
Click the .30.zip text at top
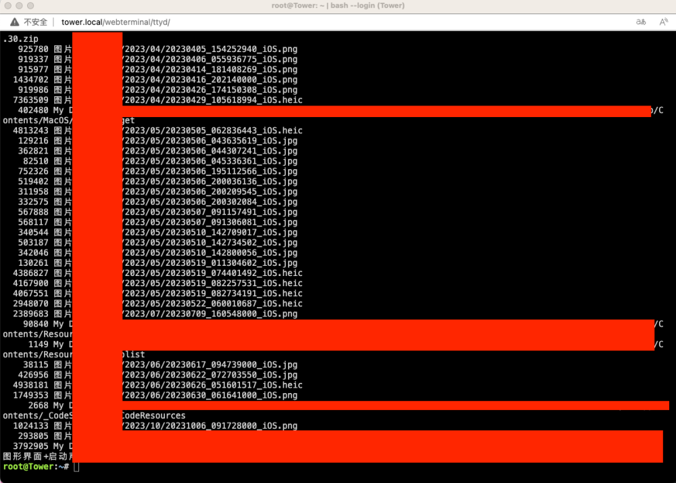click(x=21, y=39)
